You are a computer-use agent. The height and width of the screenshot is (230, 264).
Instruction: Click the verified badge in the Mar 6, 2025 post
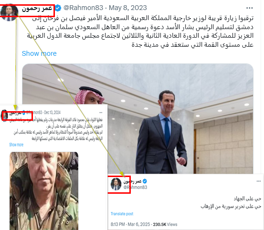point(145,181)
